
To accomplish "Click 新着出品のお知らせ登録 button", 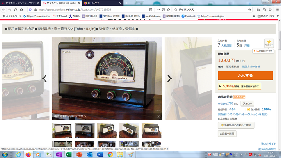I will pyautogui.click(x=236, y=125).
